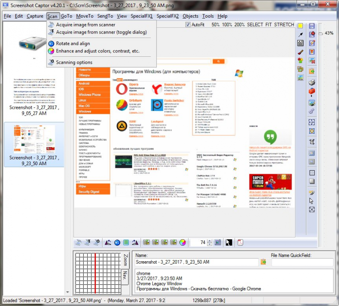Click the yellow color swatch in object toolbar

[x=300, y=26]
